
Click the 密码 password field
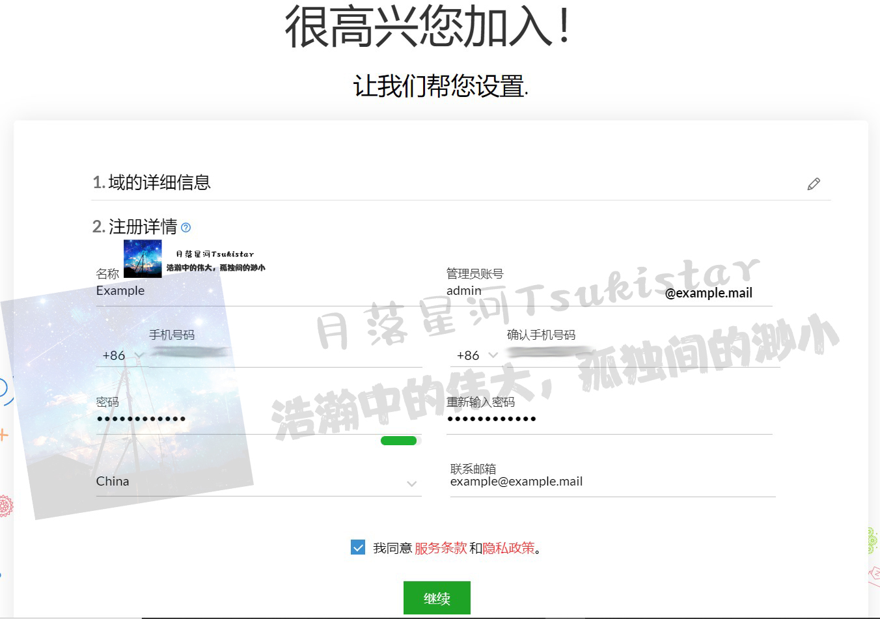tap(258, 419)
